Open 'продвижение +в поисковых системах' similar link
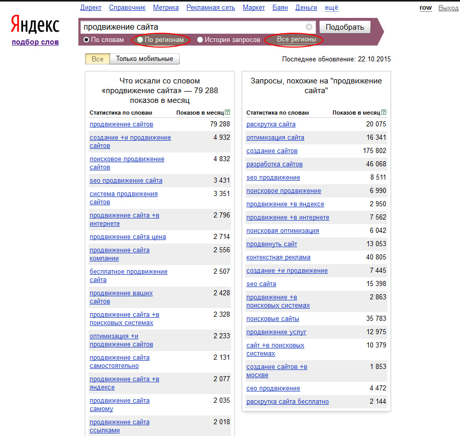The image size is (460, 436). [x=278, y=301]
